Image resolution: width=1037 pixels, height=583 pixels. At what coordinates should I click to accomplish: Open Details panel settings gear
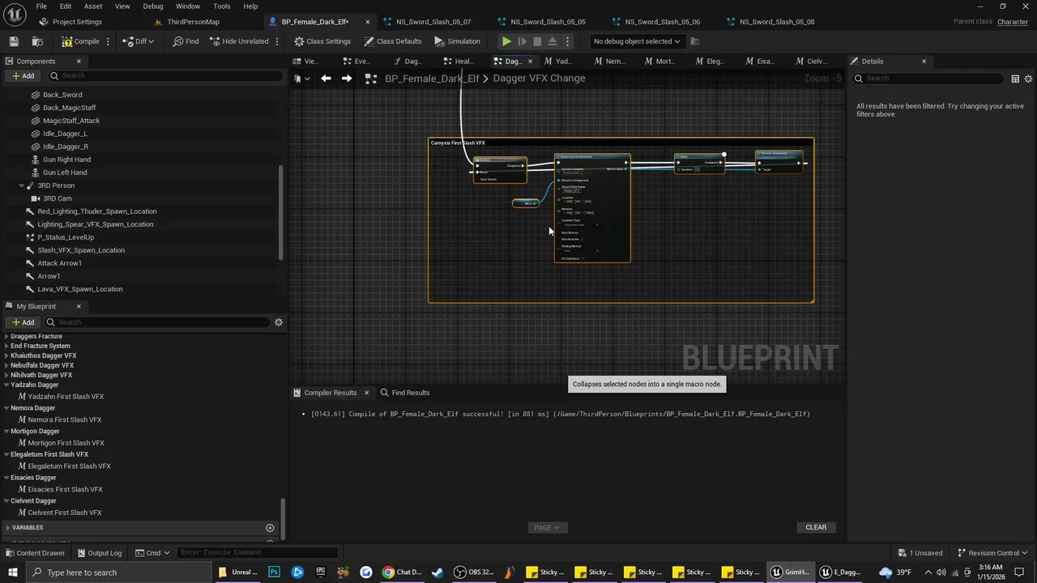tap(1029, 79)
